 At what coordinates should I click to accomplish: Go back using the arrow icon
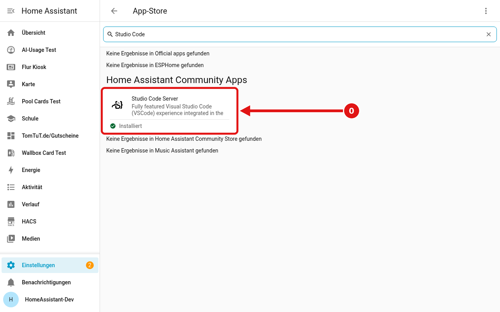(114, 11)
